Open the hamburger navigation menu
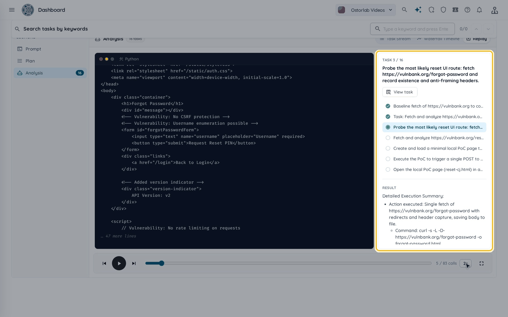This screenshot has width=508, height=317. point(12,10)
